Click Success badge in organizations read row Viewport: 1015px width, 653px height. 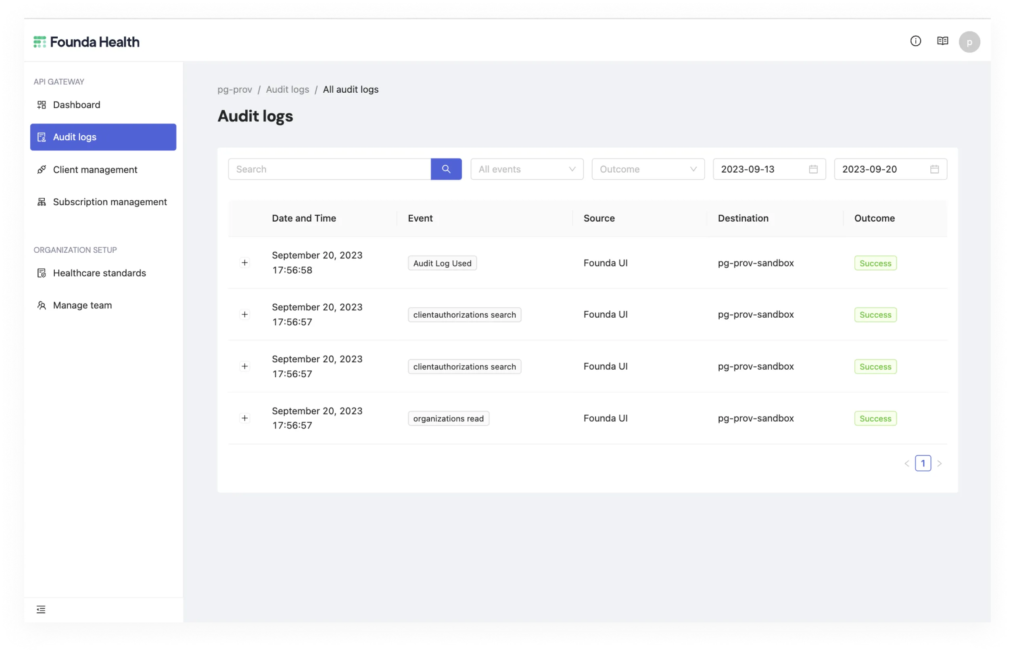pos(875,418)
